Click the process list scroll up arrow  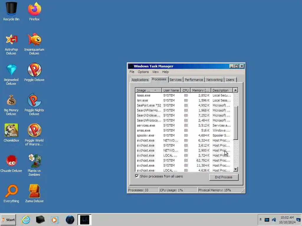[235, 90]
